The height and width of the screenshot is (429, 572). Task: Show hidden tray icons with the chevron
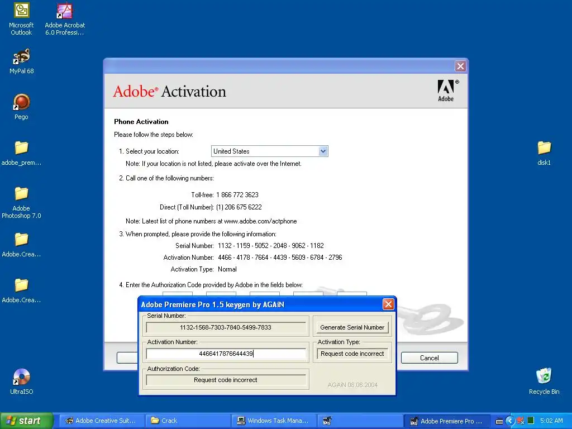click(510, 421)
